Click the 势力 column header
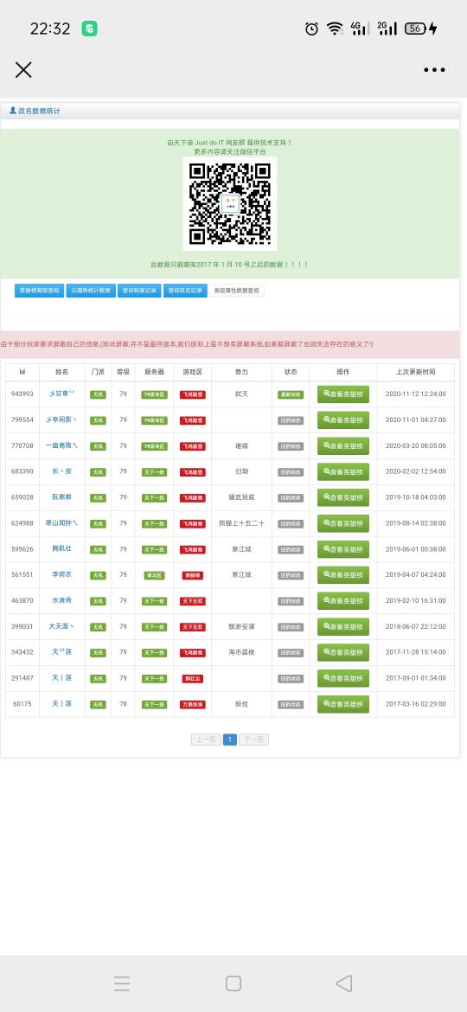467x1012 pixels. [x=241, y=373]
